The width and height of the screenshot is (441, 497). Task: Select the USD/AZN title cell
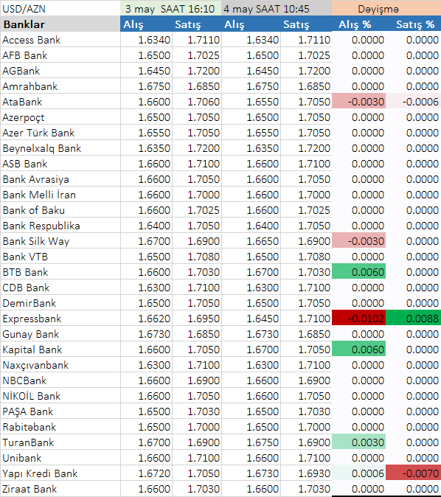click(60, 9)
